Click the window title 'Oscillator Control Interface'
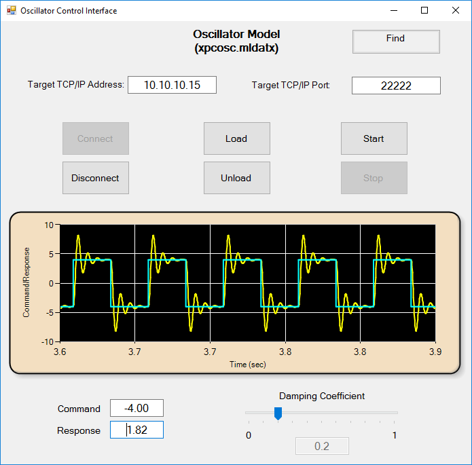 [69, 11]
